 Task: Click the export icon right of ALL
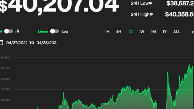[193, 32]
